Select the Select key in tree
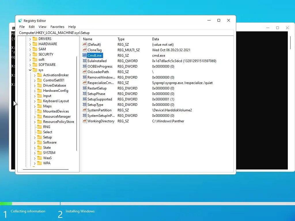The width and height of the screenshot is (295, 221). pyautogui.click(x=48, y=132)
